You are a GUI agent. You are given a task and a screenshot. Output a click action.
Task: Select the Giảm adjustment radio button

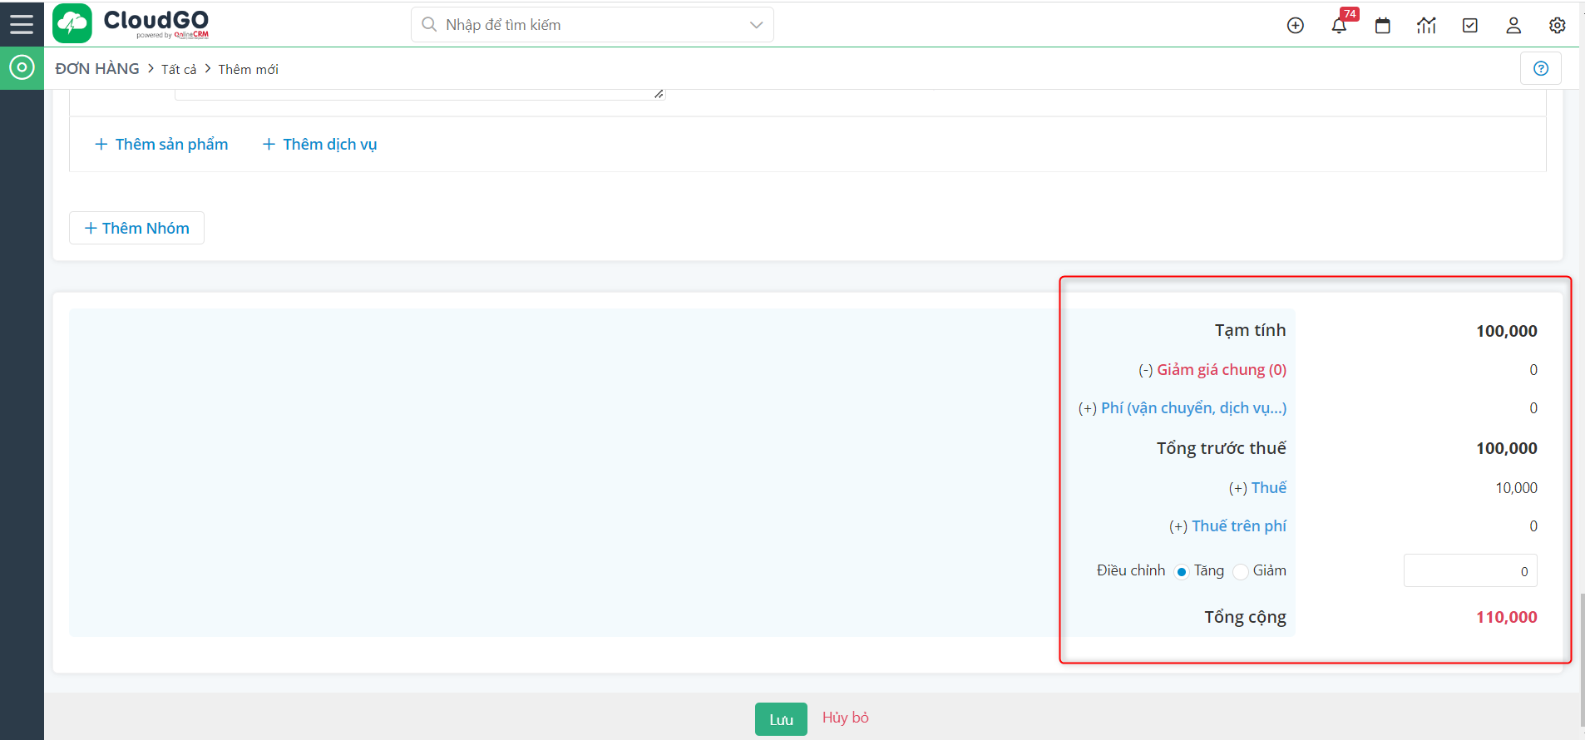(x=1240, y=571)
